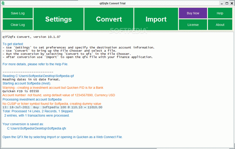
Task: Click 'Your conversion is saved as:' line
Action: [23, 124]
